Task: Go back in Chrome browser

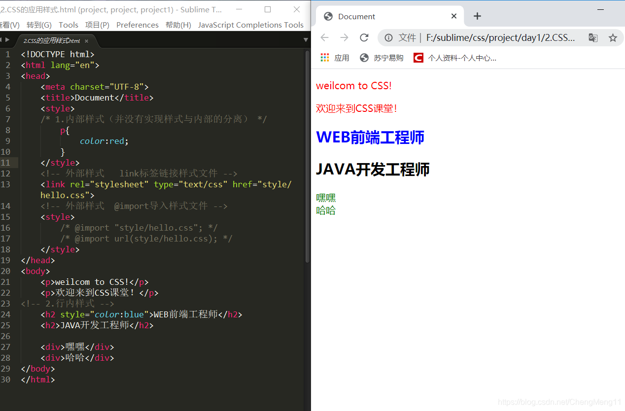Action: (x=324, y=37)
